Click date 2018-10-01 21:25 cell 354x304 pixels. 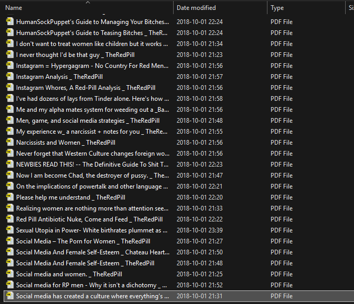[x=200, y=274]
